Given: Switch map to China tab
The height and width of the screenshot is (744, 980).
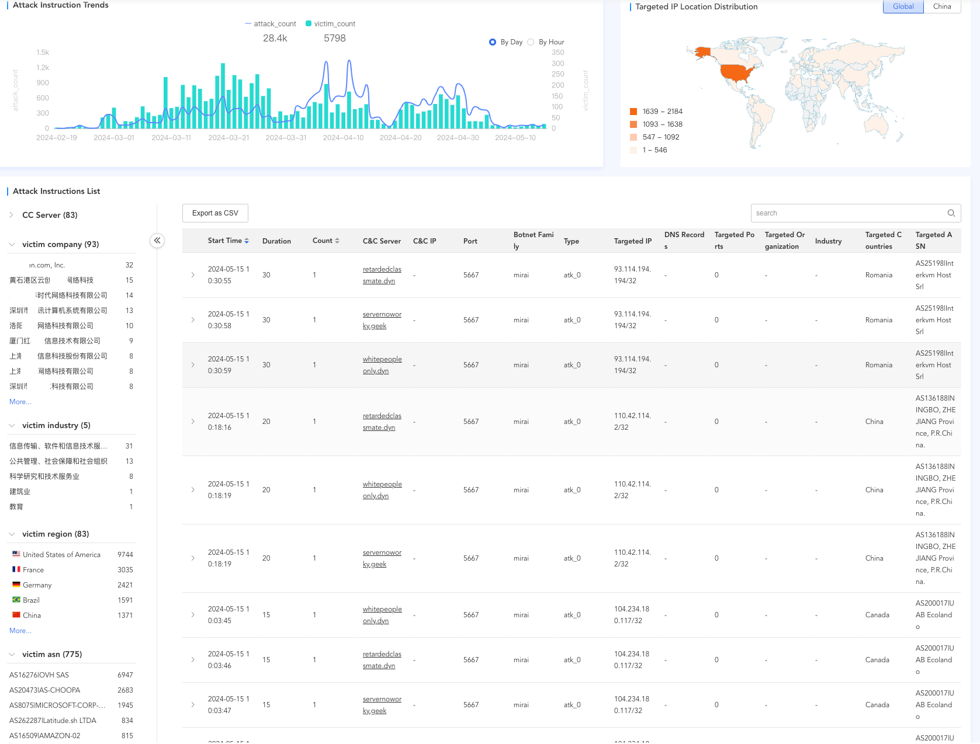Looking at the screenshot, I should (941, 6).
